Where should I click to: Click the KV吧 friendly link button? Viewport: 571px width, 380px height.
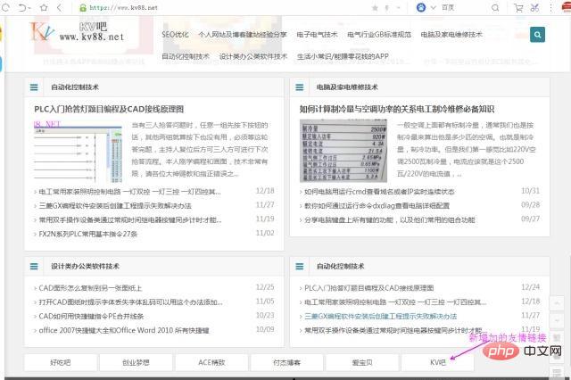click(x=437, y=362)
